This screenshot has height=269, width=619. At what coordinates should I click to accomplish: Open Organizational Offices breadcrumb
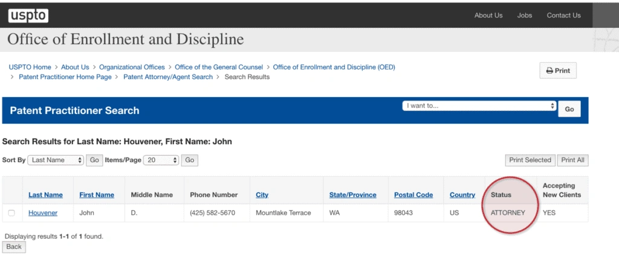pos(132,67)
